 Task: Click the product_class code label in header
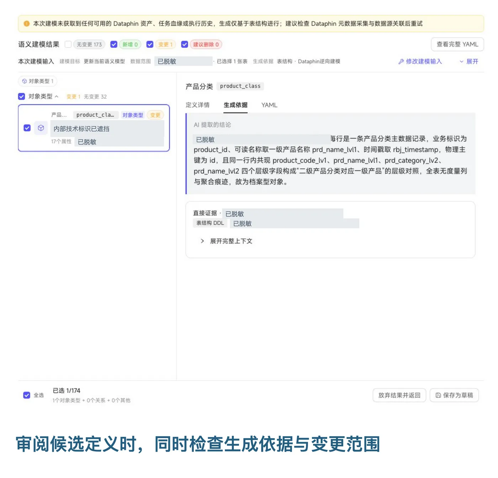(240, 86)
